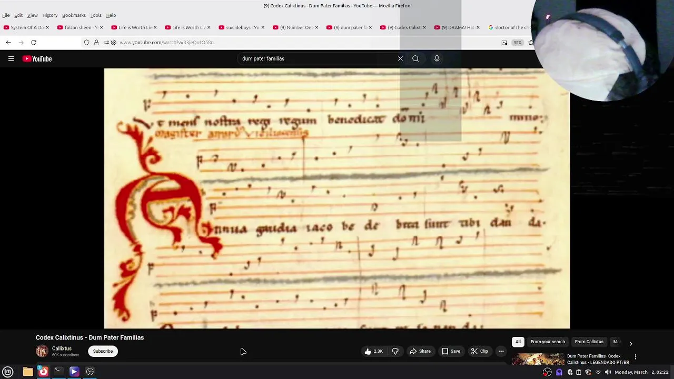Create a Clip of the video
The width and height of the screenshot is (674, 379).
[479, 351]
